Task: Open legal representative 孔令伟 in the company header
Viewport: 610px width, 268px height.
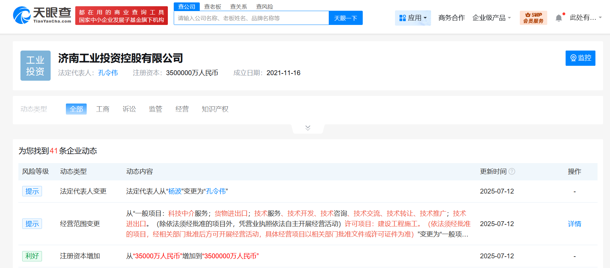Action: (108, 73)
